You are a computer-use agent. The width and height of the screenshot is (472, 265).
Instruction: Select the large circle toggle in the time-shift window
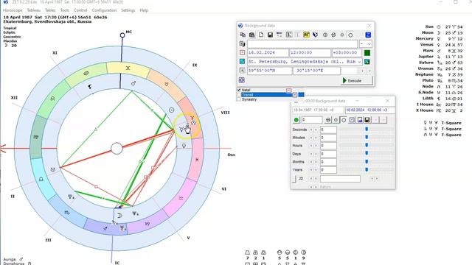pos(344,120)
